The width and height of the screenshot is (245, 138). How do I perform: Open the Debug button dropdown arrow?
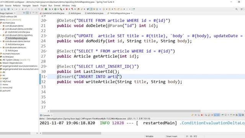[52, 9]
